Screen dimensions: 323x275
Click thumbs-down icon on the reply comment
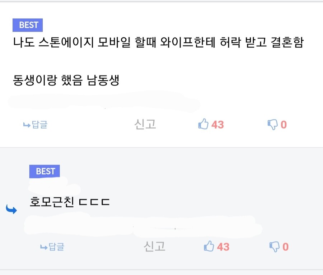point(274,246)
